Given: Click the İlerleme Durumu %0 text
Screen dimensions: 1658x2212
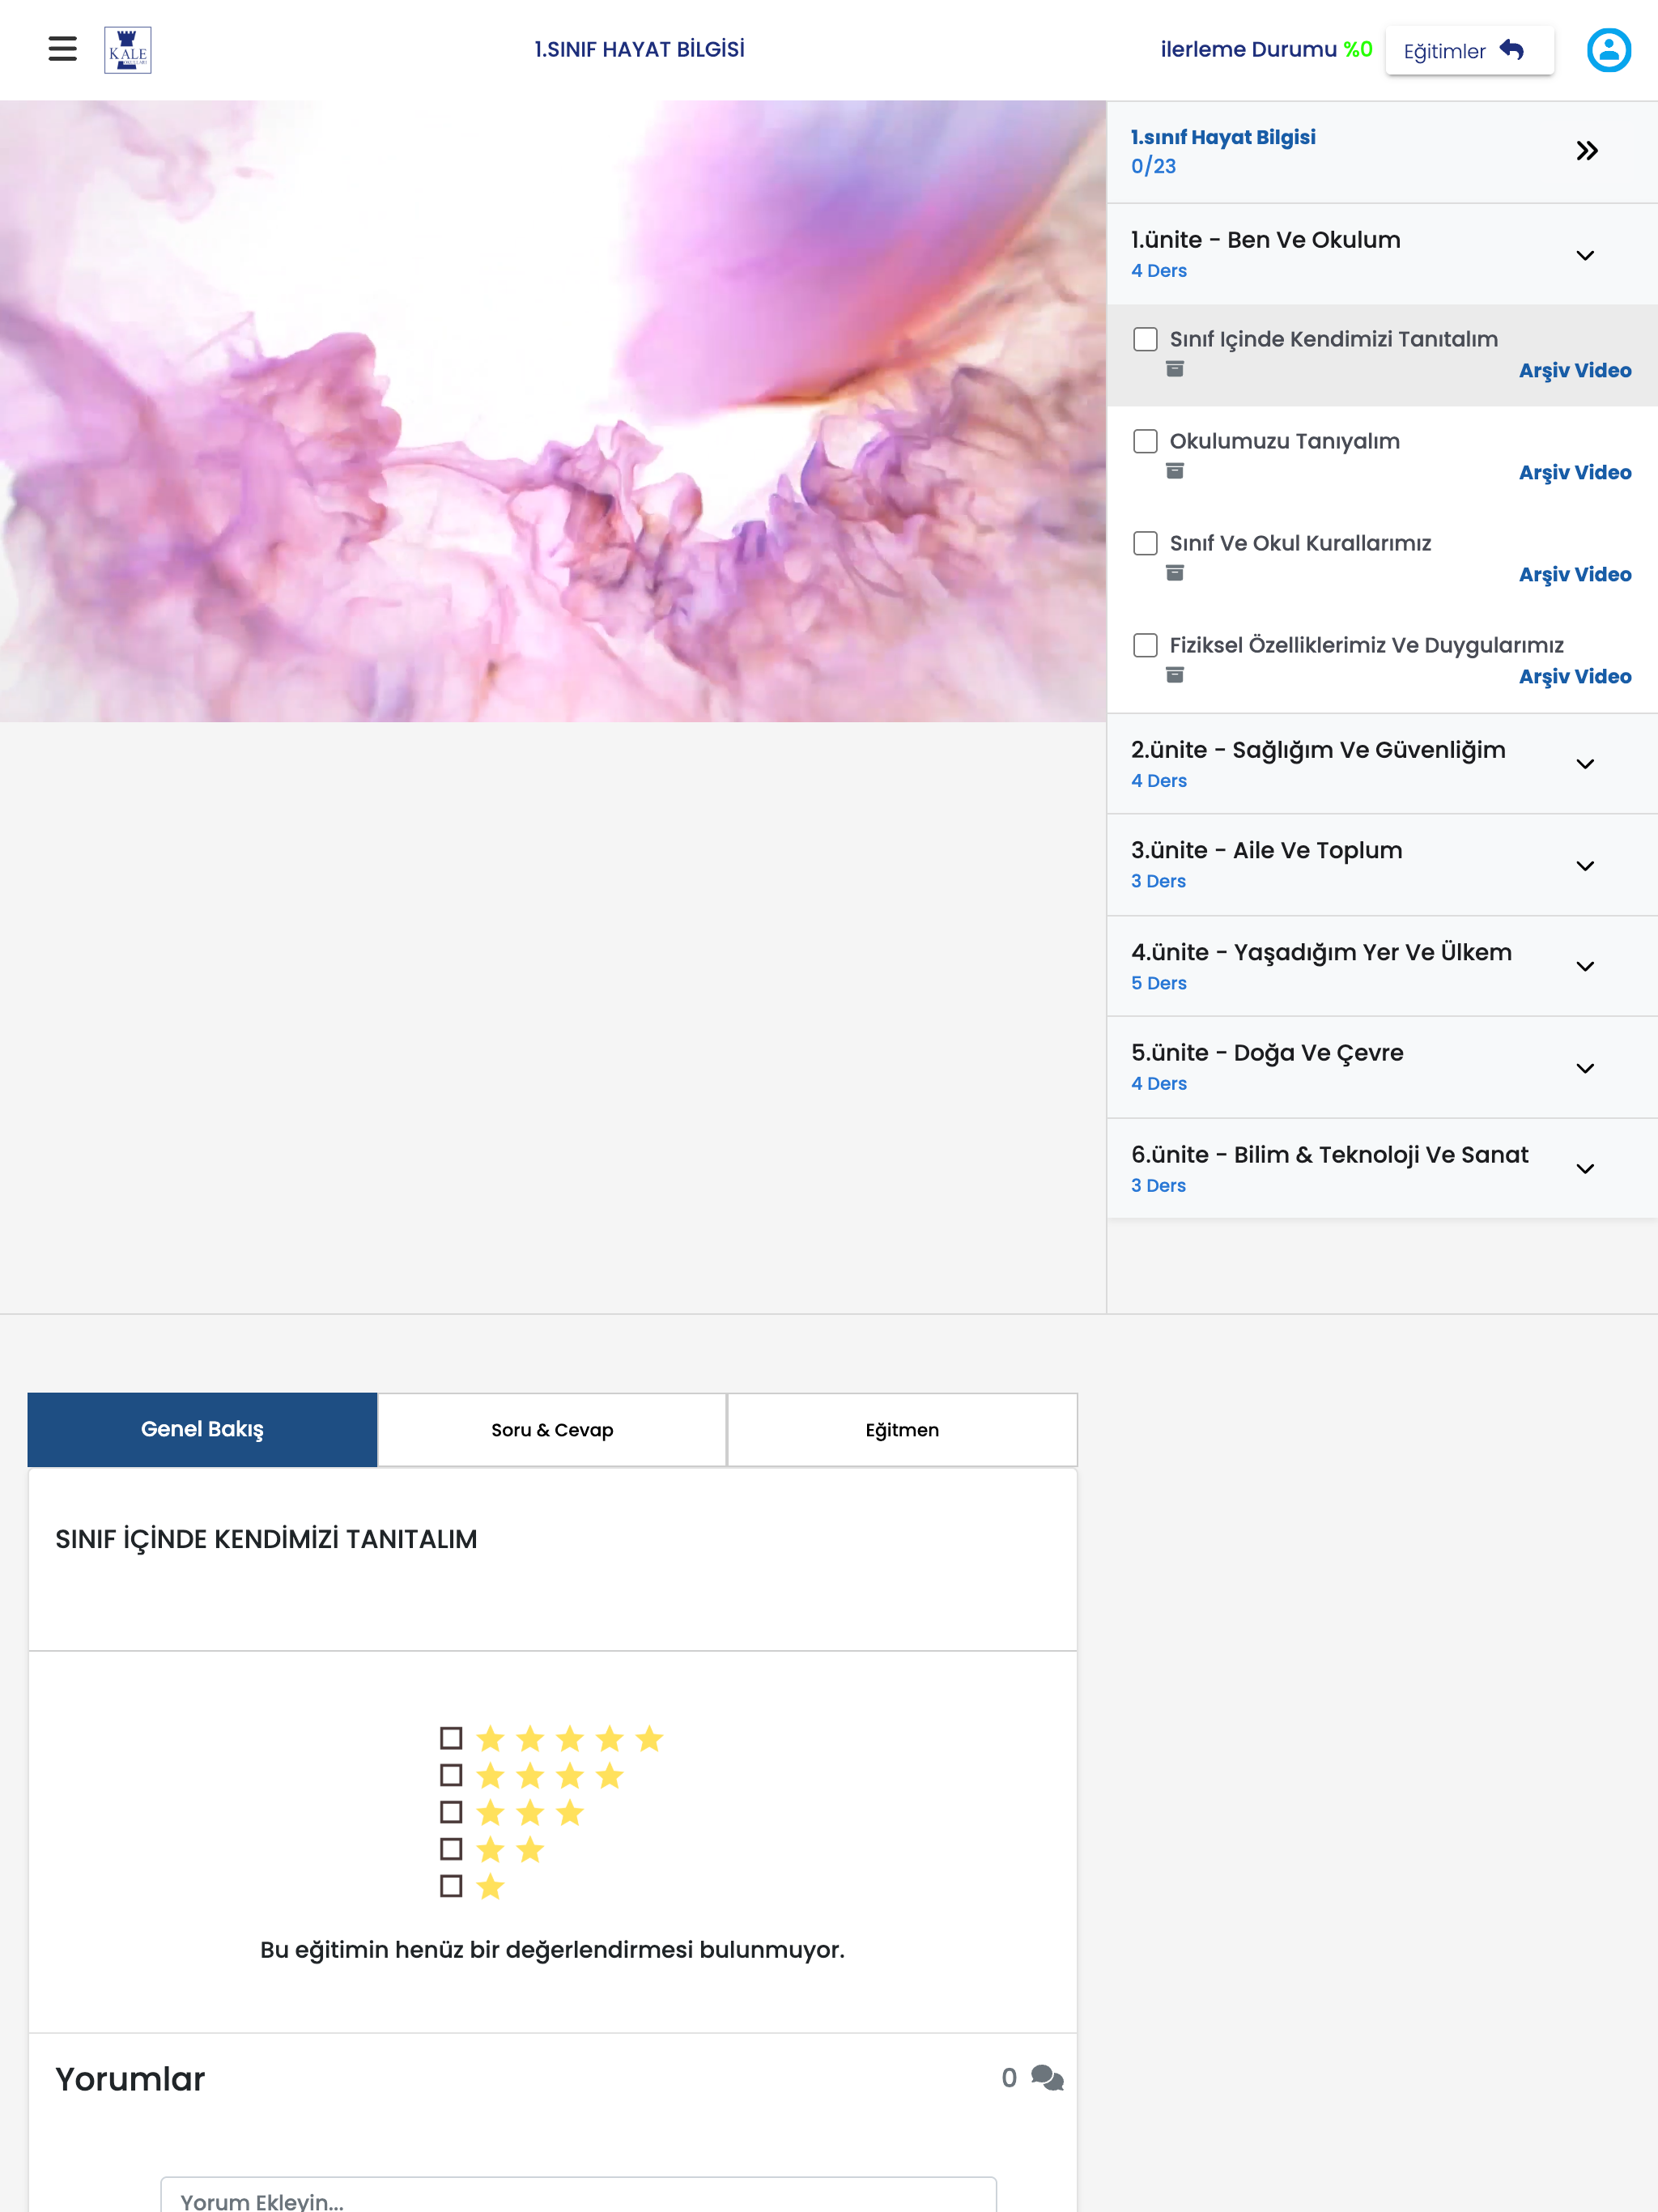Looking at the screenshot, I should click(1266, 49).
